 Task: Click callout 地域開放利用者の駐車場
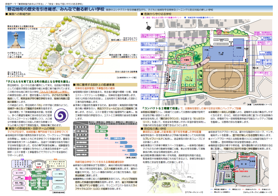(266, 53)
